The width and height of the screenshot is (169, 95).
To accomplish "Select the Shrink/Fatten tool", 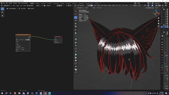I will click(x=76, y=66).
